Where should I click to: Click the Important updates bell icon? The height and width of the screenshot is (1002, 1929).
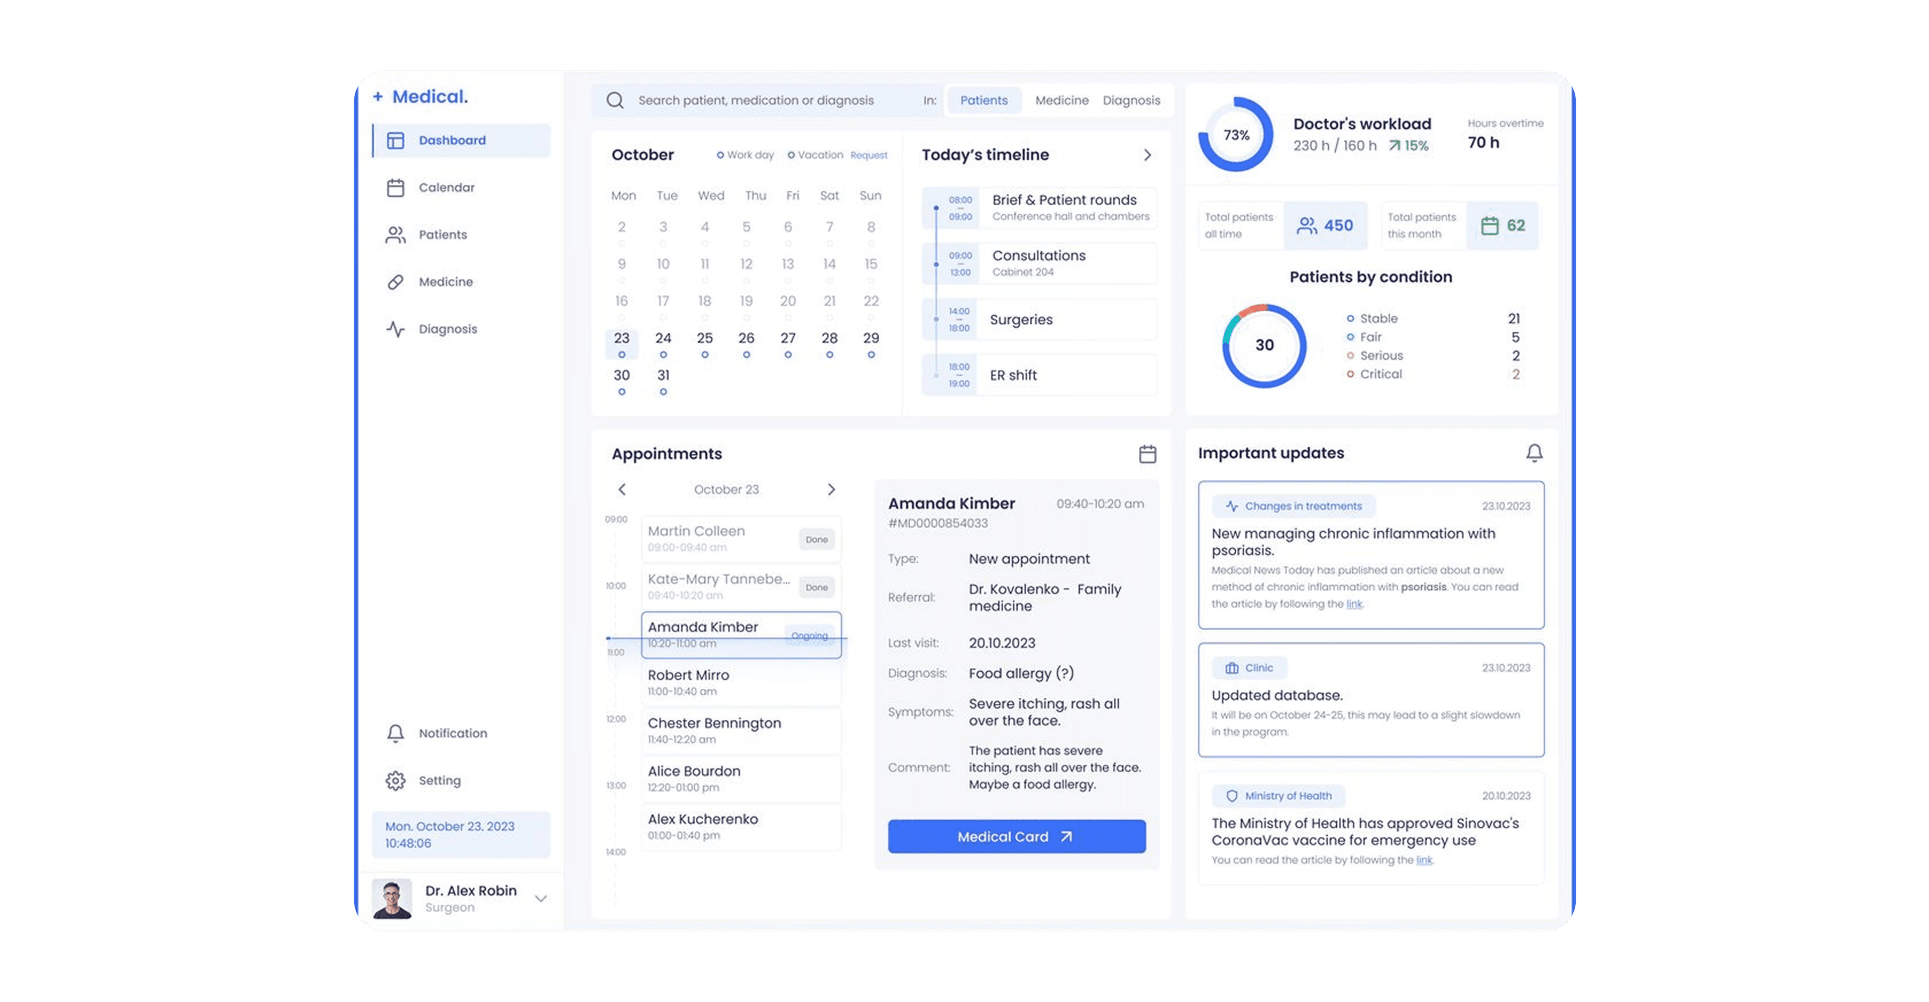[x=1534, y=453]
